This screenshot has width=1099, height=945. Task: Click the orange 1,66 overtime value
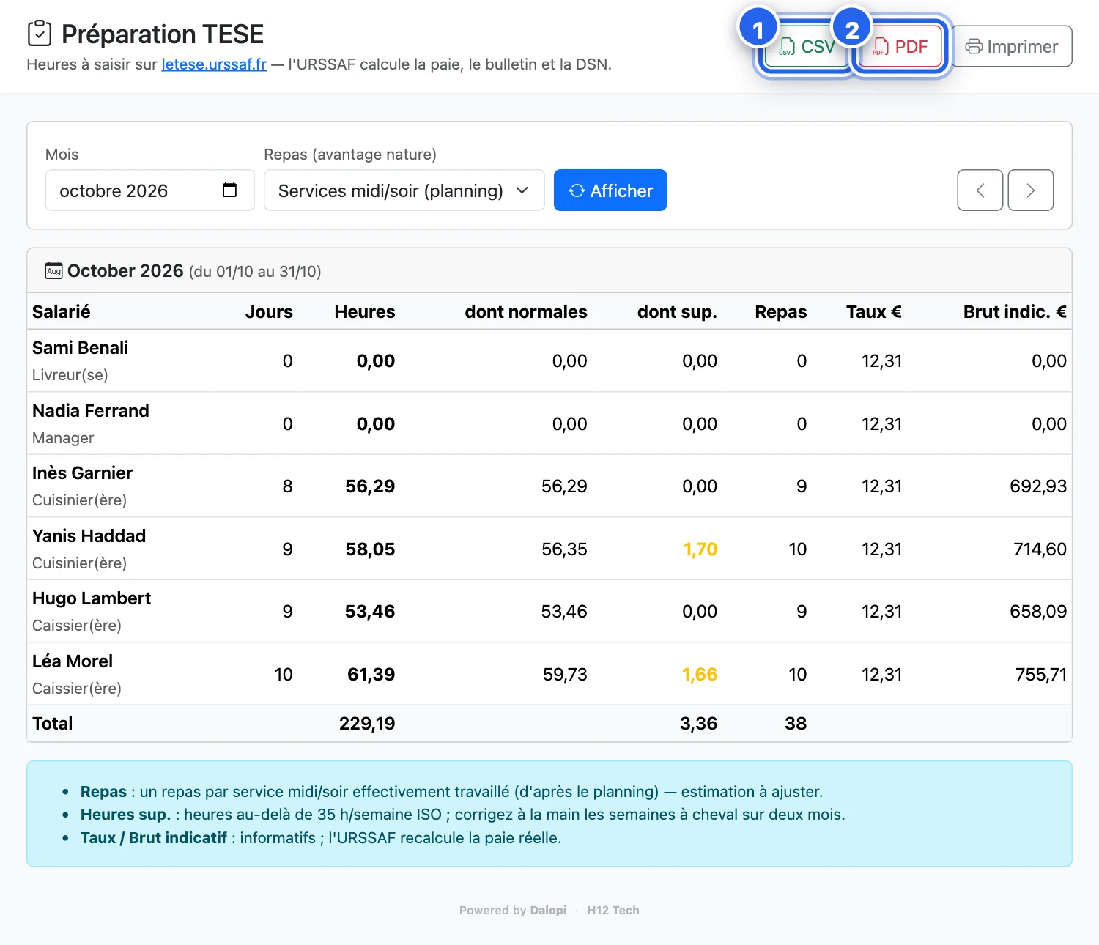pyautogui.click(x=700, y=675)
